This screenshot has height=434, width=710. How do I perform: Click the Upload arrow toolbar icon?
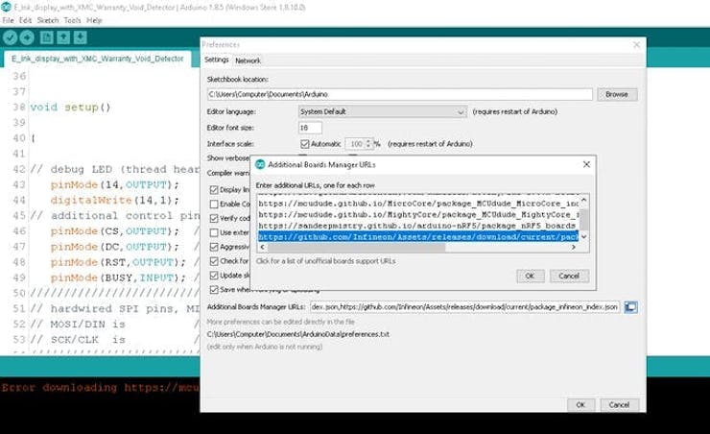point(27,37)
